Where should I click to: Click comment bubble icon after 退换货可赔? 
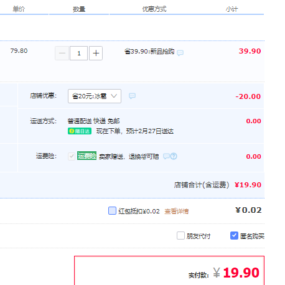[x=166, y=156]
